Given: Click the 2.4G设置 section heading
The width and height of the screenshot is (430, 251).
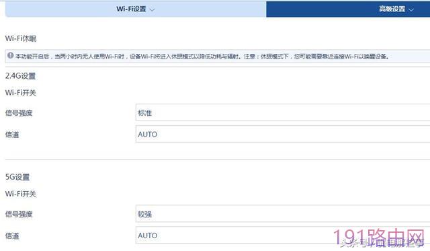Looking at the screenshot, I should (x=20, y=76).
